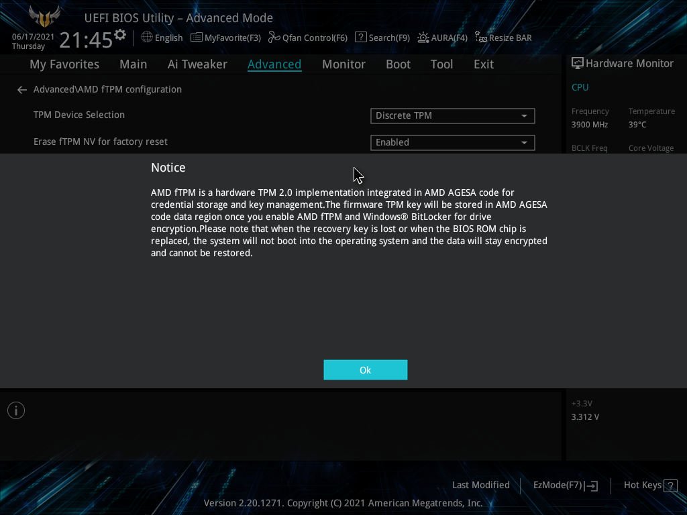Click the 06/17/2021 date
687x515 pixels.
click(33, 37)
